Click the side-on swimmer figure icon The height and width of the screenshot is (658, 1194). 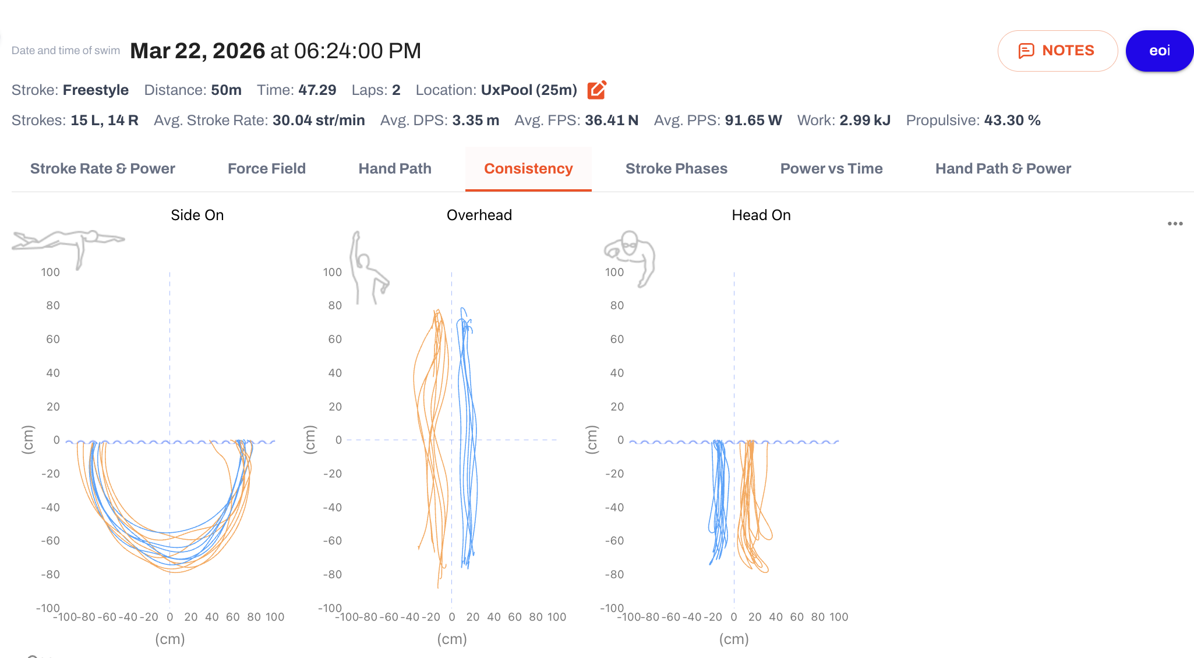pos(68,249)
